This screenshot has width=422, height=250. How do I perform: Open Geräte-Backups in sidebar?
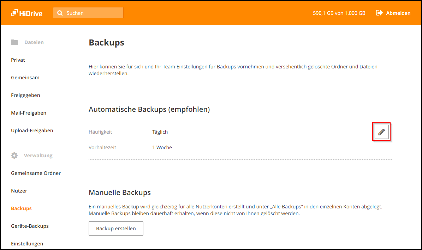click(x=30, y=226)
